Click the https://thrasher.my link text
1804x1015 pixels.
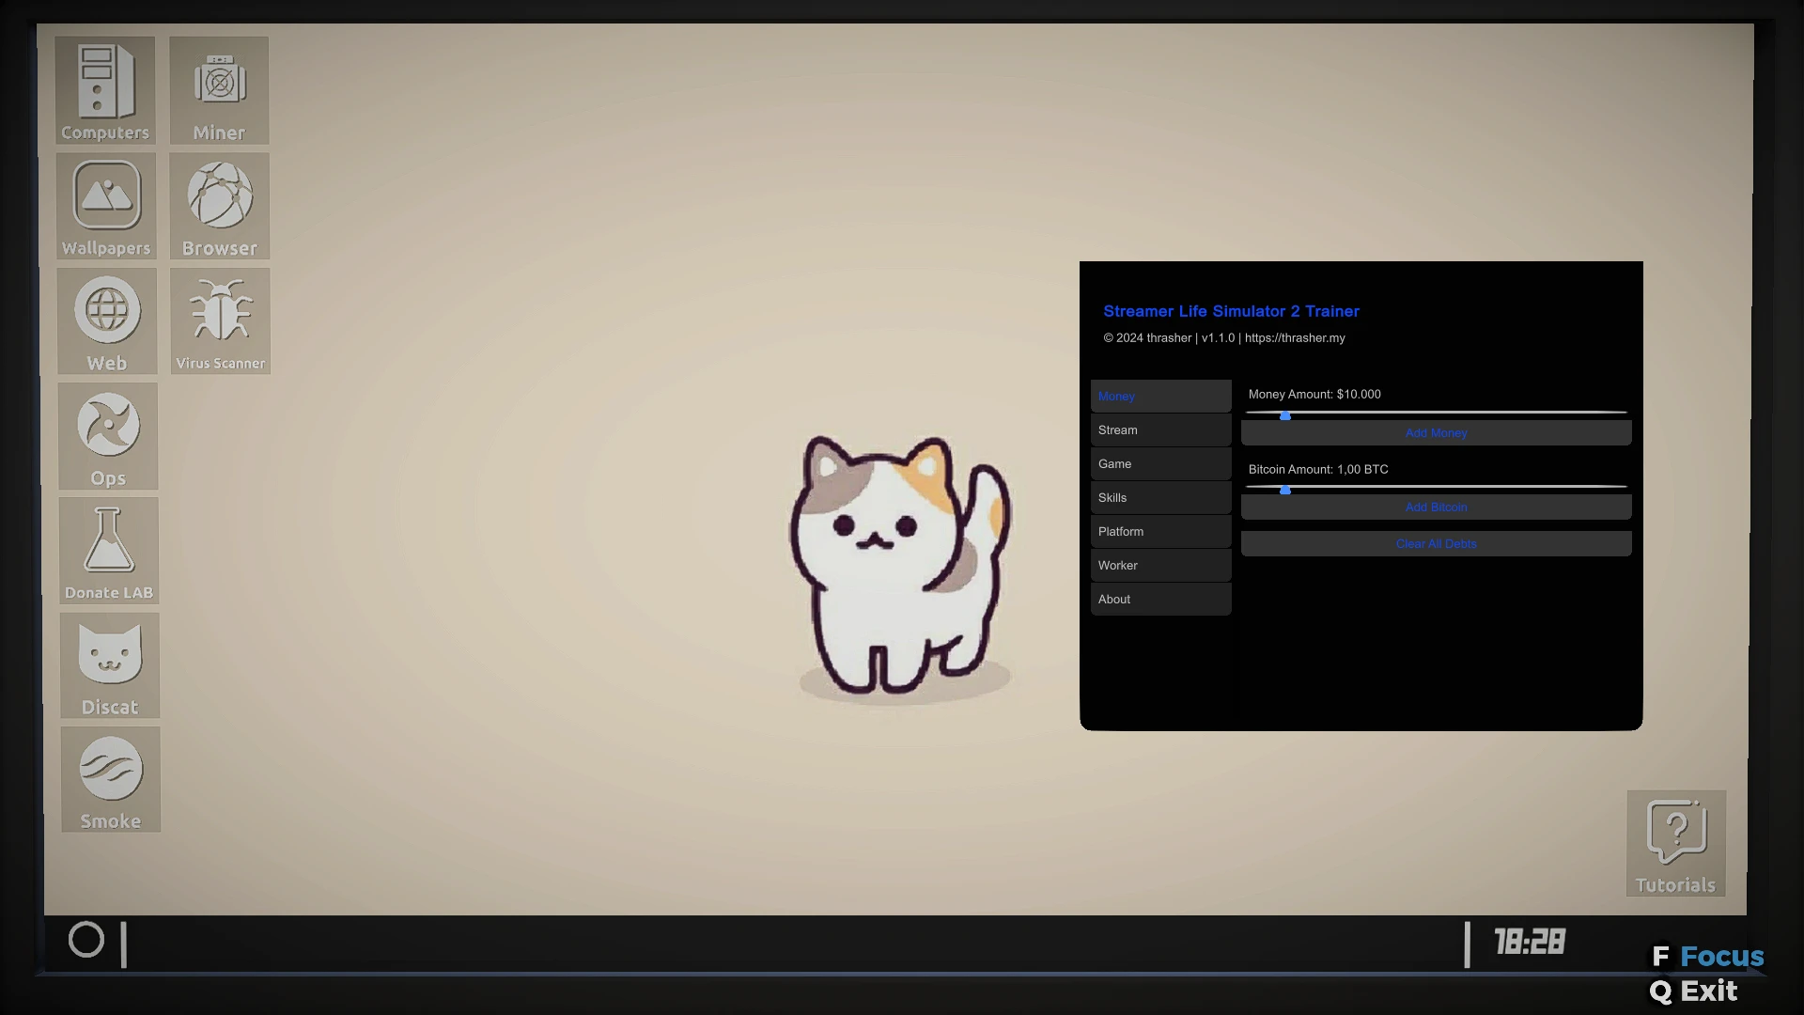coord(1295,338)
